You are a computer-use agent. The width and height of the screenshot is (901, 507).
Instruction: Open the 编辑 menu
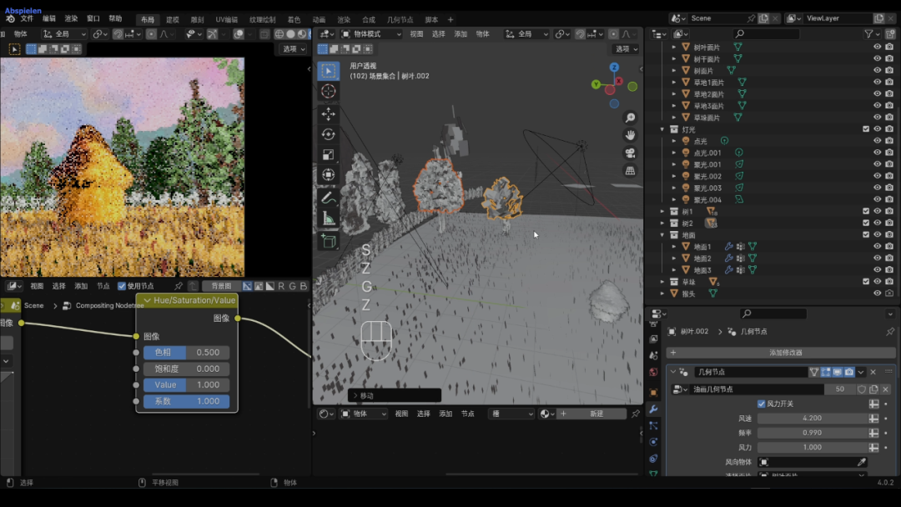coord(49,19)
